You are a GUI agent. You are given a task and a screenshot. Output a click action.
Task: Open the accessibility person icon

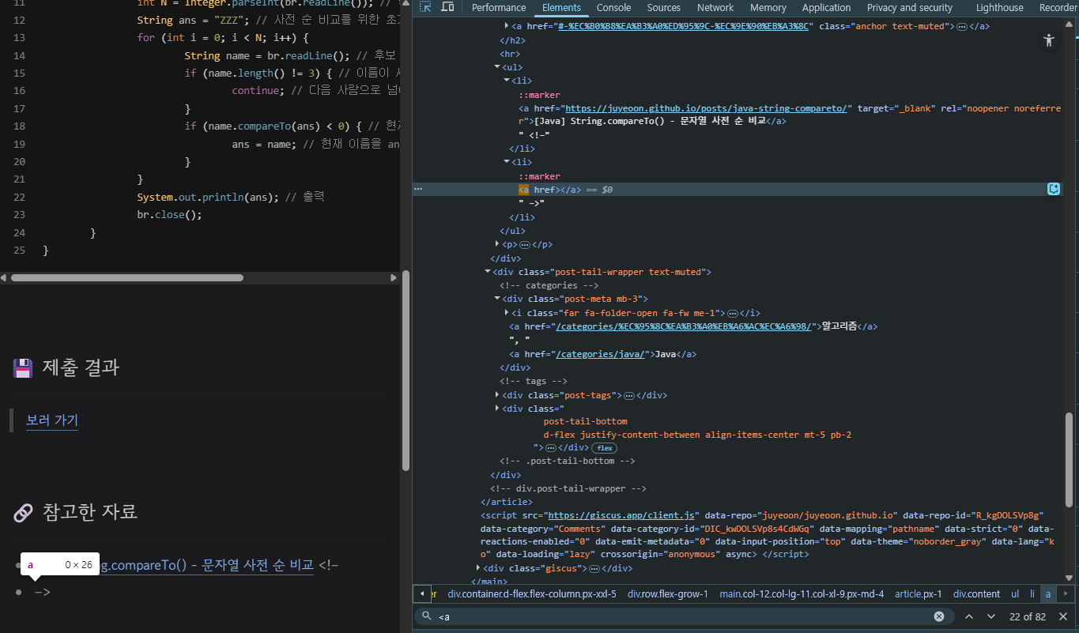click(1049, 40)
